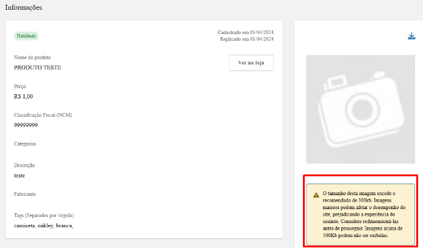423x248 pixels.
Task: Click the Replicado em 01/04/2024 date
Action: (247, 39)
